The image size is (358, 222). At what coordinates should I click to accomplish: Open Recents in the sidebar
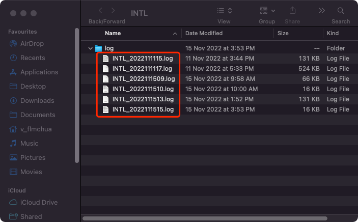pyautogui.click(x=33, y=58)
